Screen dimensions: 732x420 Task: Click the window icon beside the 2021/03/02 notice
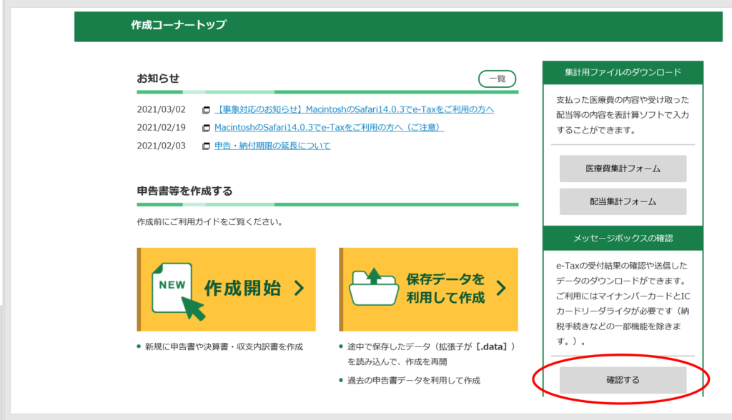pyautogui.click(x=206, y=110)
